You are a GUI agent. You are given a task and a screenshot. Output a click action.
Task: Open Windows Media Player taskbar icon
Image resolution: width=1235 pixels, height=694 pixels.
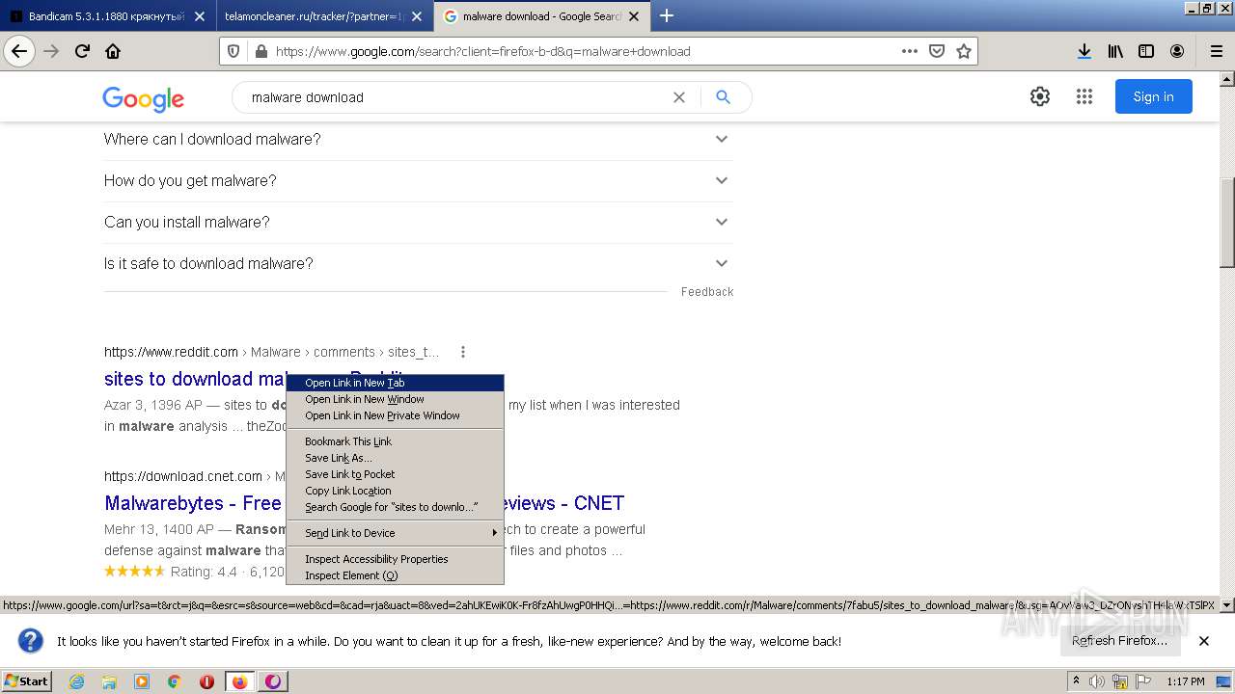(x=142, y=681)
